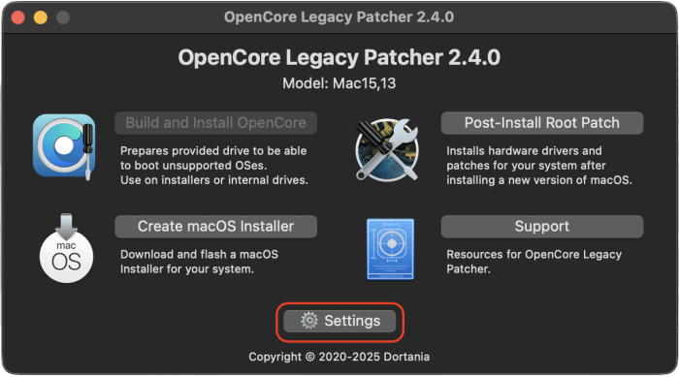Open Settings at bottom of window
The image size is (679, 377).
coord(339,321)
